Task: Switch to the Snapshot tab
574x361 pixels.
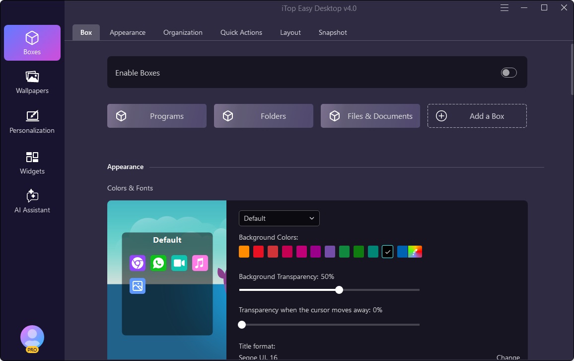Action: tap(333, 32)
